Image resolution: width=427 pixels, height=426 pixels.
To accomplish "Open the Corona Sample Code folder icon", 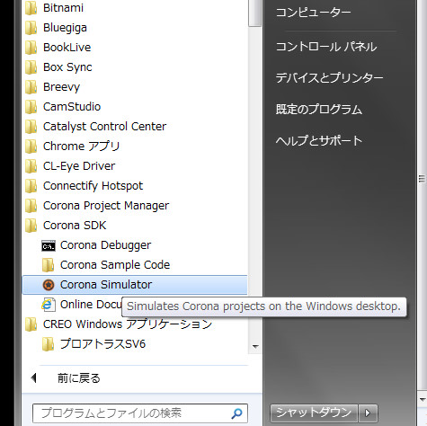I will [x=49, y=265].
